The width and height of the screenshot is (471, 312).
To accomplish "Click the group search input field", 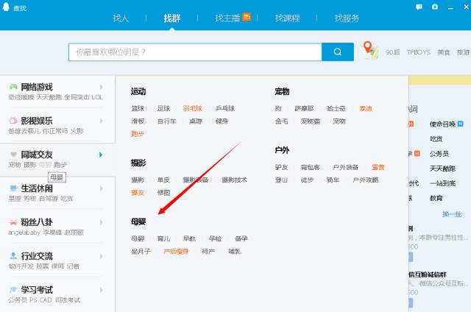I will point(195,52).
